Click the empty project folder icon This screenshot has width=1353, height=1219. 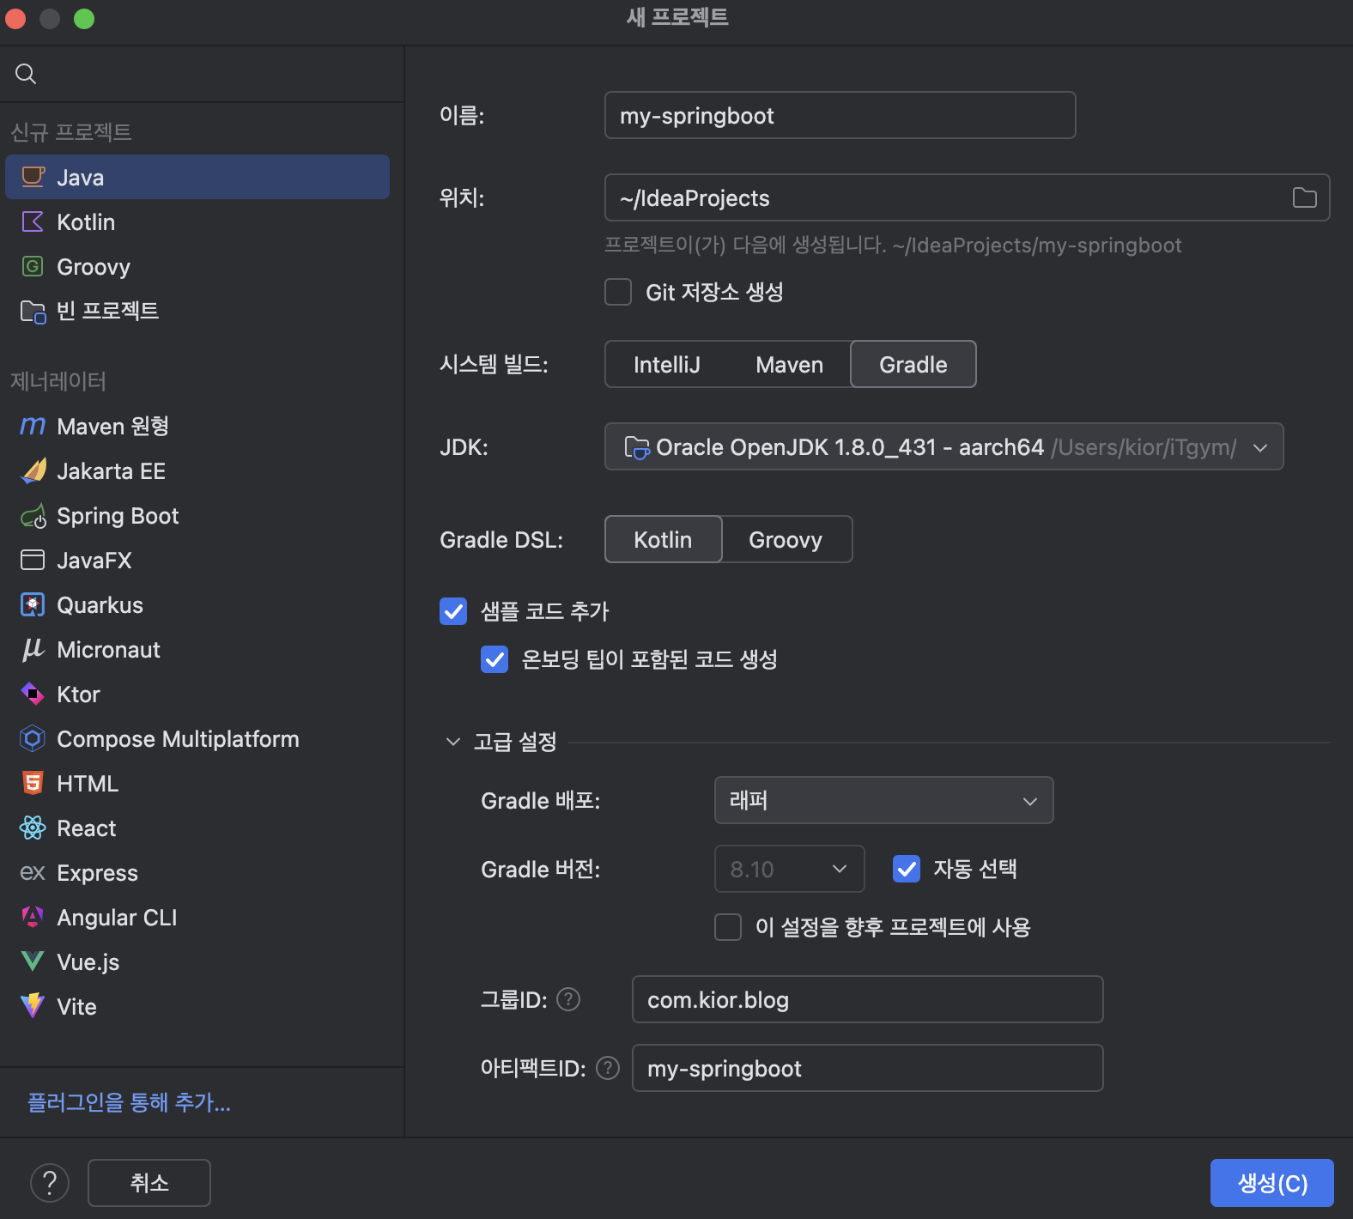pos(33,311)
